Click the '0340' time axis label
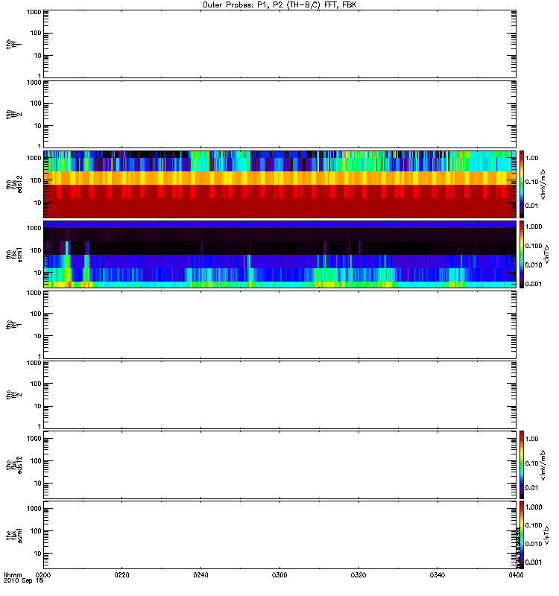Screen dimensions: 559x596 [438, 575]
